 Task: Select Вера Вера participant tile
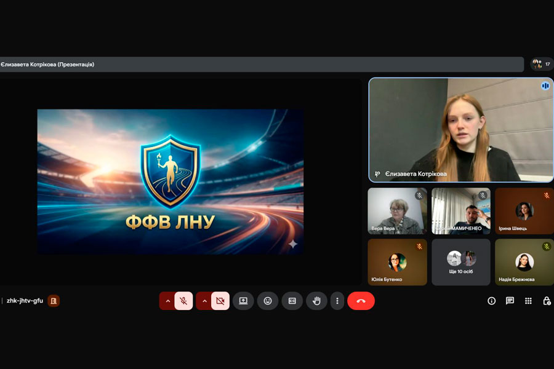pyautogui.click(x=397, y=211)
